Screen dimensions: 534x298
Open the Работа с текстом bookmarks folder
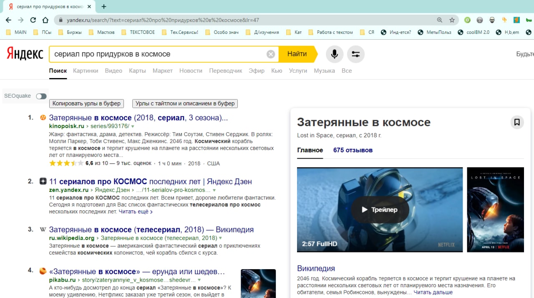[330, 32]
